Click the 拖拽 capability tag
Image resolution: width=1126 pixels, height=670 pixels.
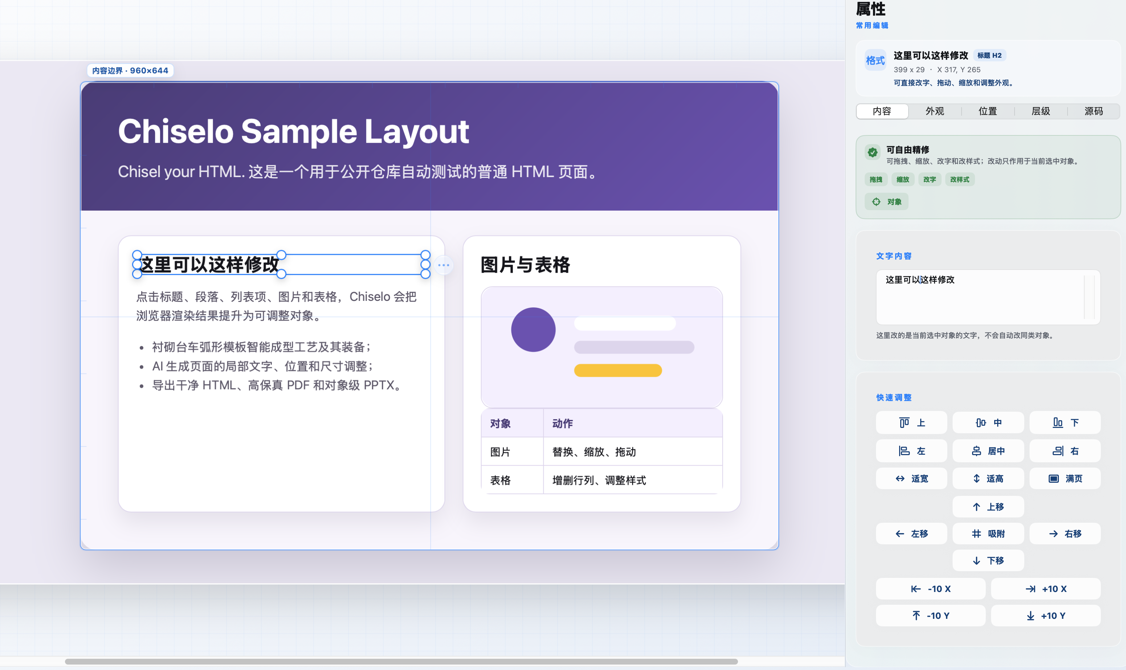tap(876, 179)
